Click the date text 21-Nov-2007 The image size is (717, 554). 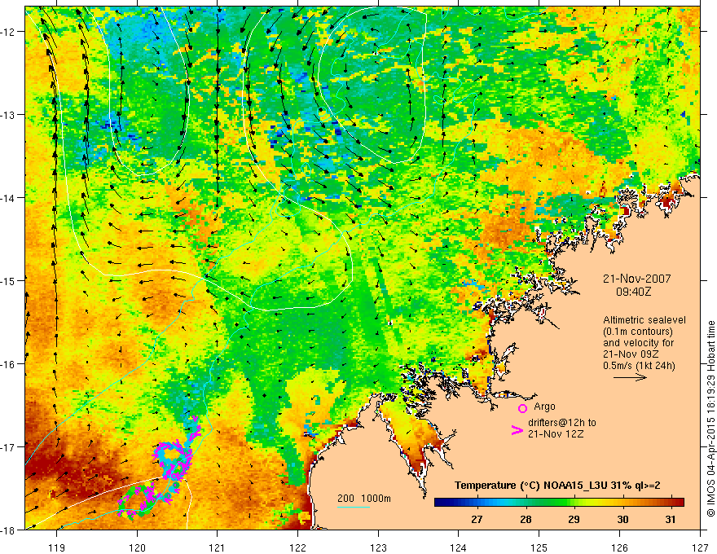click(x=636, y=279)
